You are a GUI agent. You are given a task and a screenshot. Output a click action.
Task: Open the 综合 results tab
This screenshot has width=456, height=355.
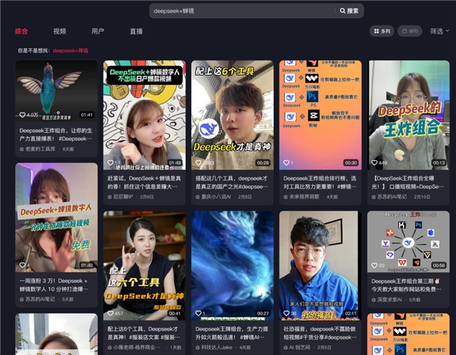[22, 32]
